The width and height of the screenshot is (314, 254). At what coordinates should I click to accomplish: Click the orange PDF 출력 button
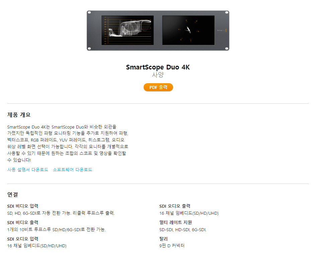pyautogui.click(x=158, y=87)
